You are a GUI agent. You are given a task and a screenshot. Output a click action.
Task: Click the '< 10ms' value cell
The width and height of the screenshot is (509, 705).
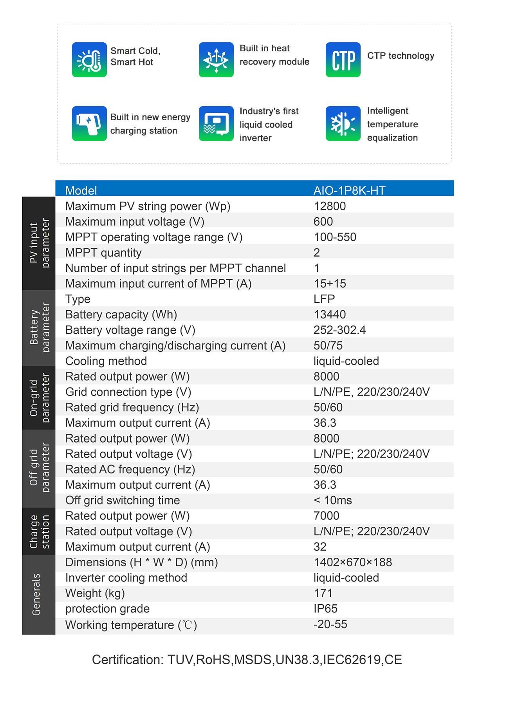click(x=333, y=500)
